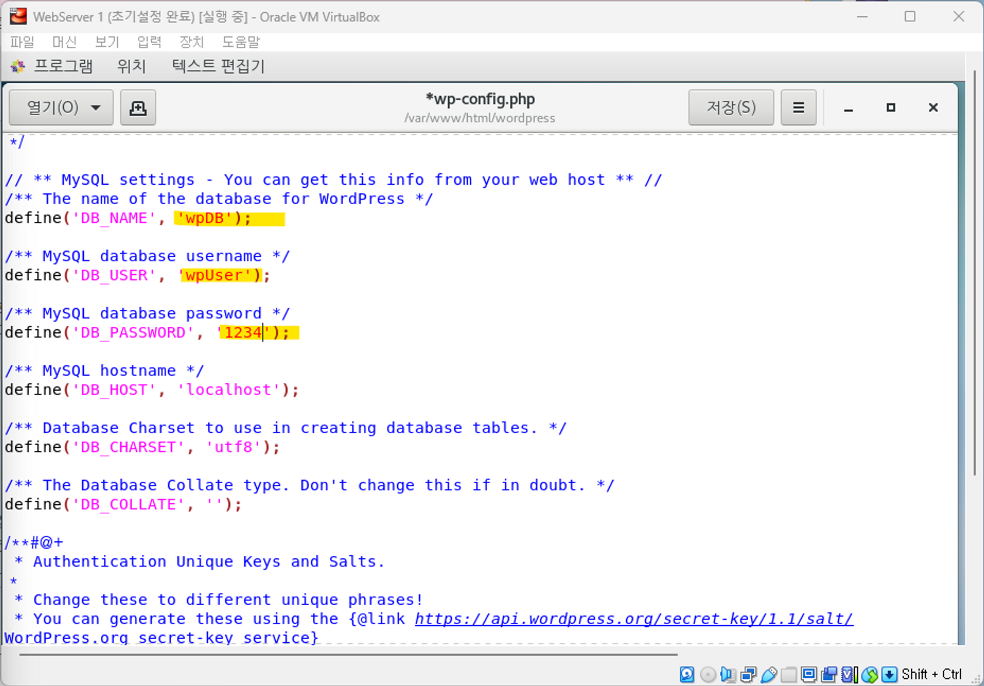This screenshot has width=984, height=686.
Task: Open the 입력 menu
Action: 149,42
